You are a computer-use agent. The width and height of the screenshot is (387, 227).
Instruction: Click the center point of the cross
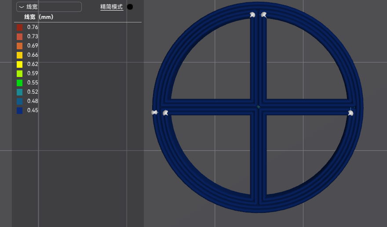[x=259, y=107]
